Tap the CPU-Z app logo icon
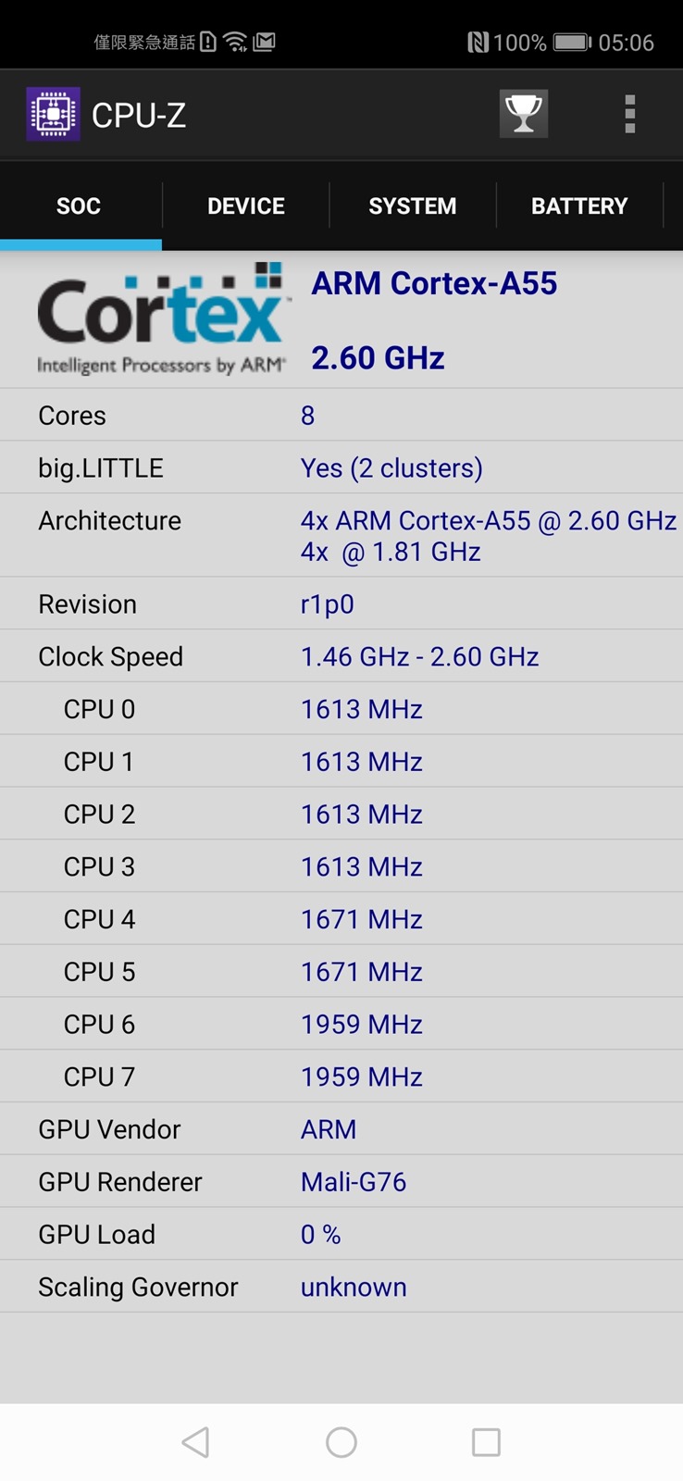This screenshot has width=683, height=1481. 53,115
